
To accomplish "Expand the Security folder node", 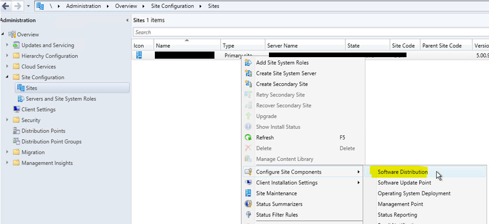I will pyautogui.click(x=7, y=120).
